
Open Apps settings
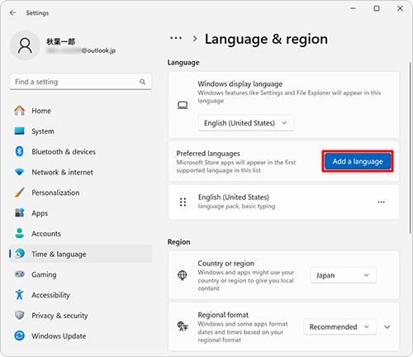[x=80, y=213]
